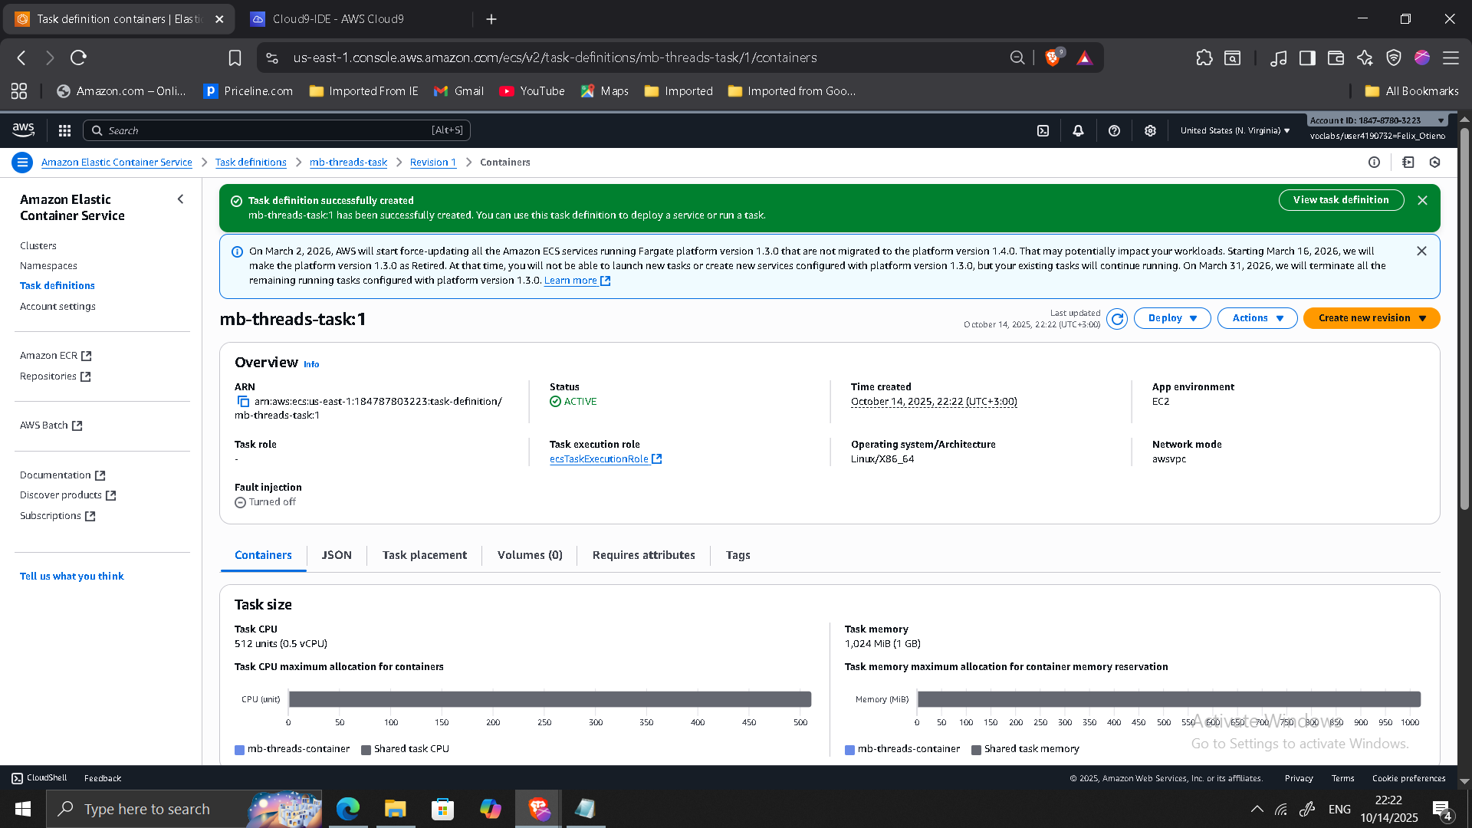The height and width of the screenshot is (828, 1472).
Task: Open the Windows Start button
Action: pyautogui.click(x=22, y=809)
